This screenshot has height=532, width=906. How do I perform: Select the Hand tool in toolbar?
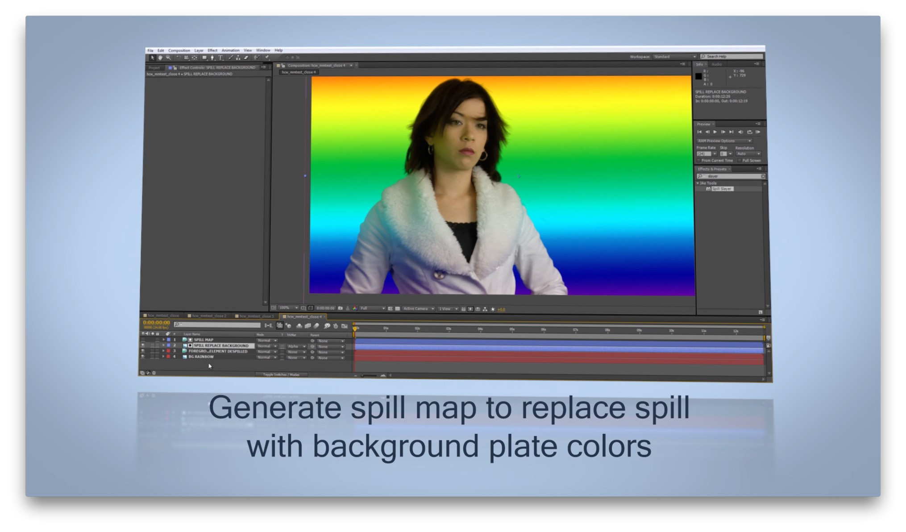click(x=160, y=58)
